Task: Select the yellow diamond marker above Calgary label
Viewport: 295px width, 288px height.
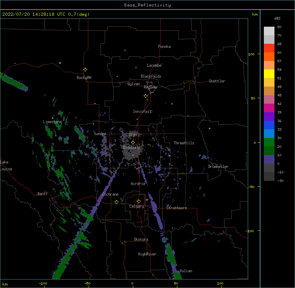Action: [139, 201]
